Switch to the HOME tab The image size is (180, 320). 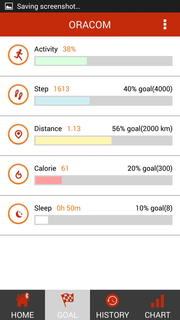[22, 305]
